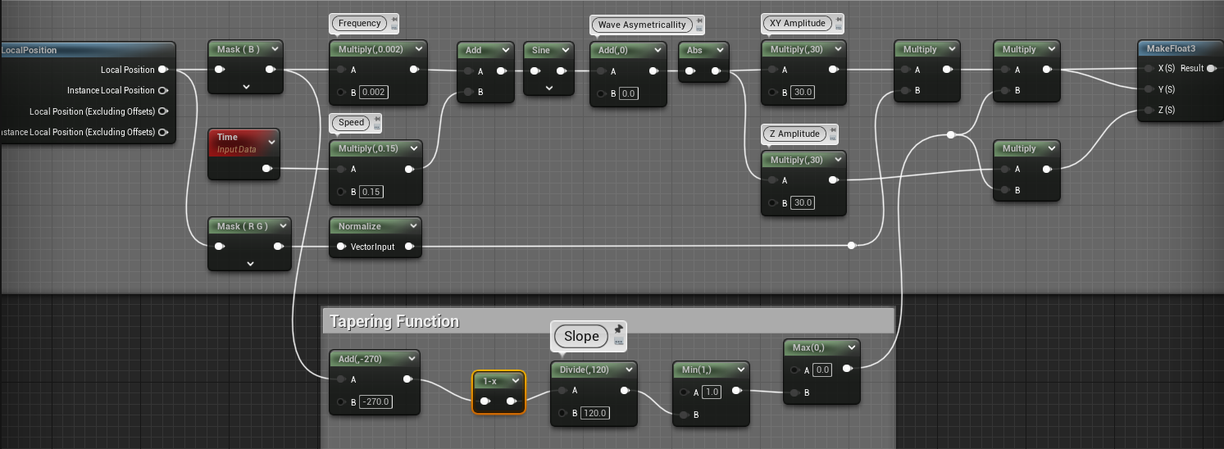Pin the XY Amplitude comment bubble
Screen dimensions: 1224x449
coord(838,19)
